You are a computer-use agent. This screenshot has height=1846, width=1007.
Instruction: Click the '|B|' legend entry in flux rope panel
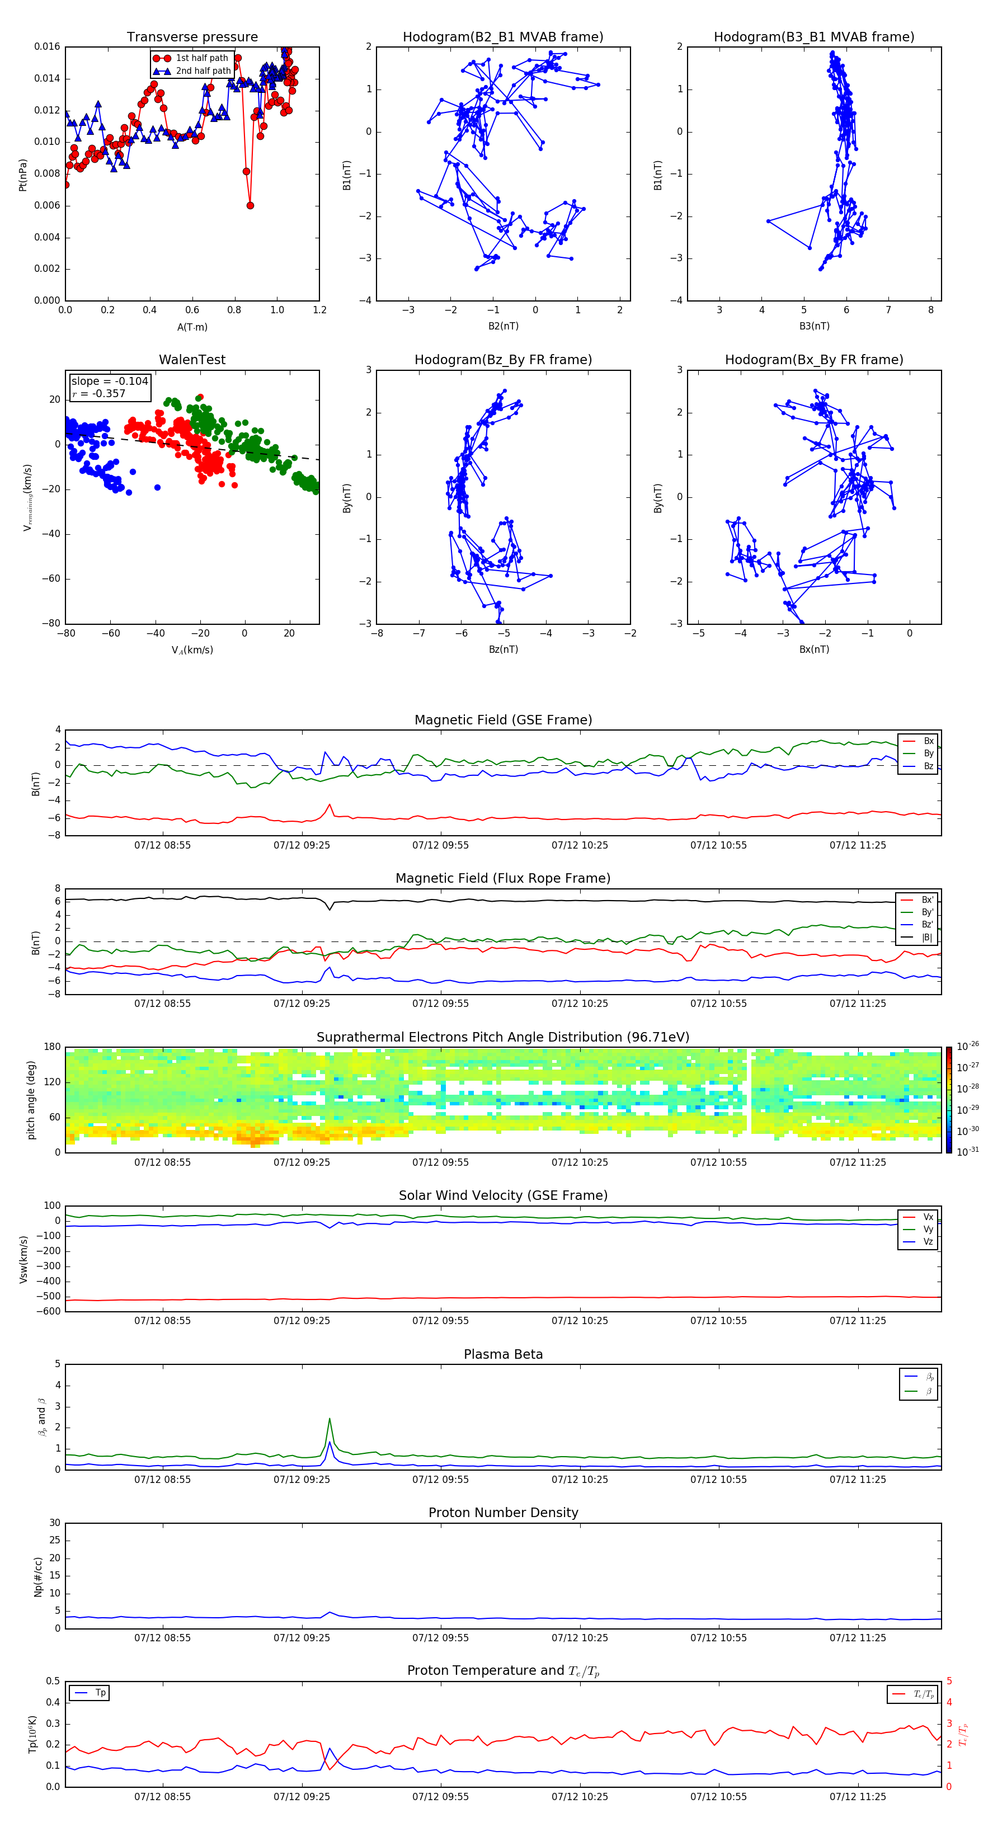click(x=917, y=938)
